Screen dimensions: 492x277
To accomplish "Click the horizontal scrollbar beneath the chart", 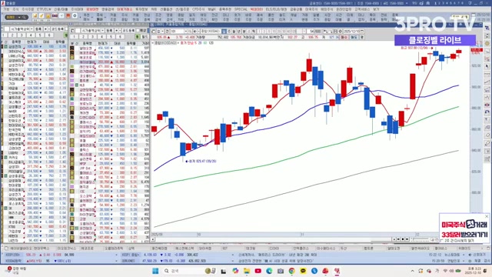I will [273, 239].
